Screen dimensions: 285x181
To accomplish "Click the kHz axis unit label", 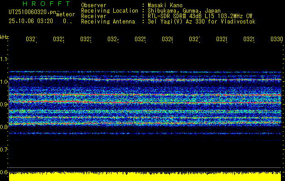I will (x=4, y=38).
